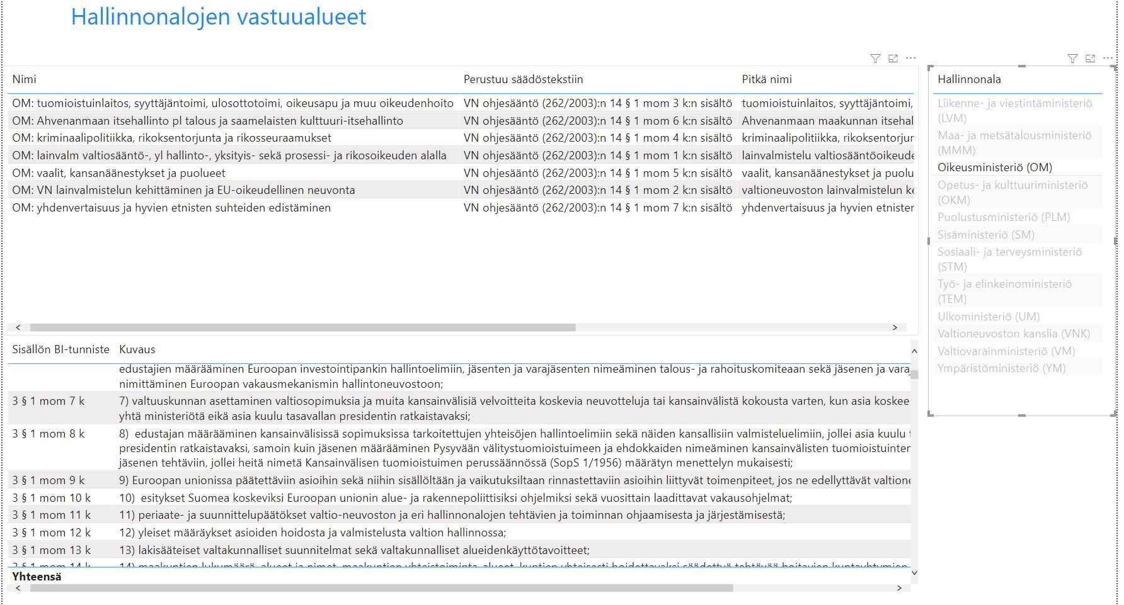Click up arrow of lower table vertical scrollbar
Screen dimensions: 1124x605
914,351
